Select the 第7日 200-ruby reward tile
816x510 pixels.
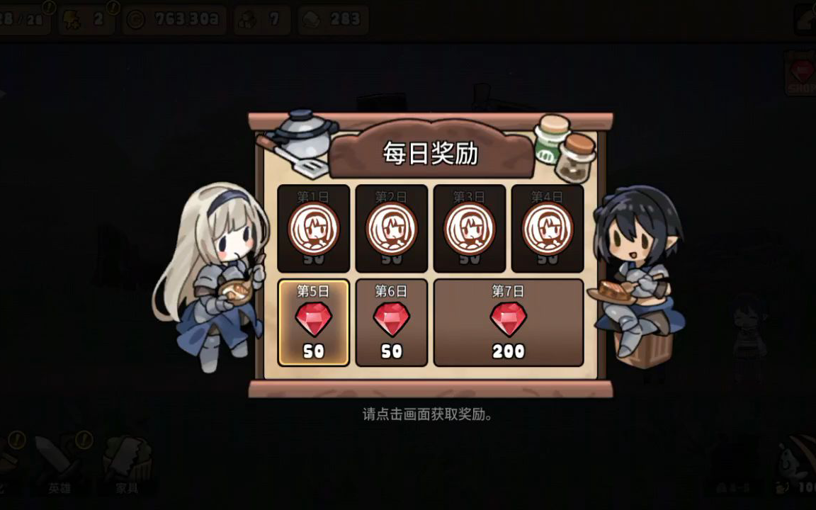point(509,323)
